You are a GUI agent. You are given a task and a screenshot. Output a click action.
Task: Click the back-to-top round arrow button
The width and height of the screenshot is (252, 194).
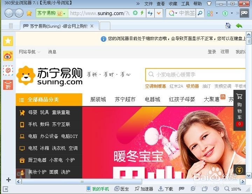point(239,170)
